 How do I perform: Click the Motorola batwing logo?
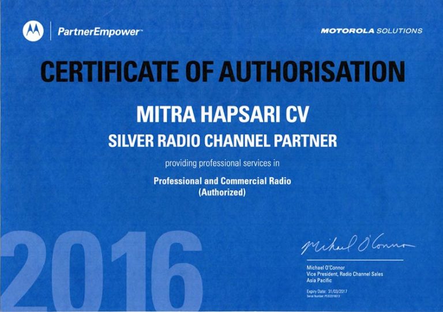click(x=33, y=31)
